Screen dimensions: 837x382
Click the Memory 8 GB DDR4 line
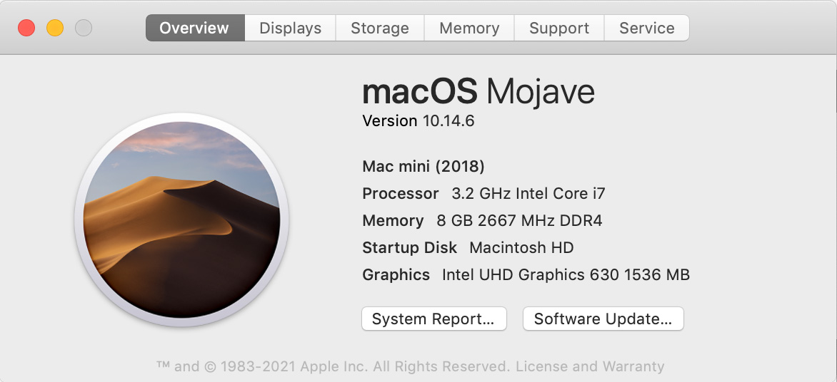[x=482, y=220]
